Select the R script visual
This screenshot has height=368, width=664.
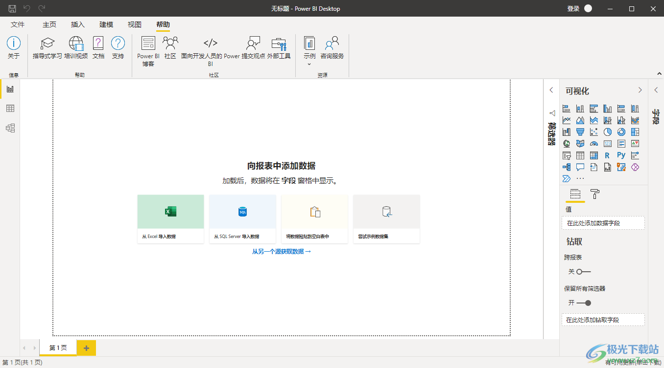pos(608,155)
